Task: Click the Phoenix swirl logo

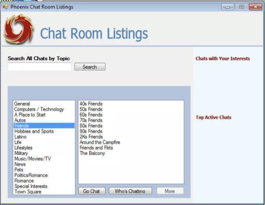Action: [x=18, y=29]
